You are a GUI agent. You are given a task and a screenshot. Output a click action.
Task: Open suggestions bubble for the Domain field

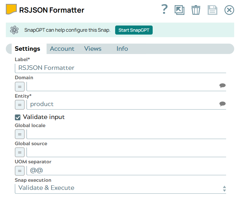click(x=222, y=86)
